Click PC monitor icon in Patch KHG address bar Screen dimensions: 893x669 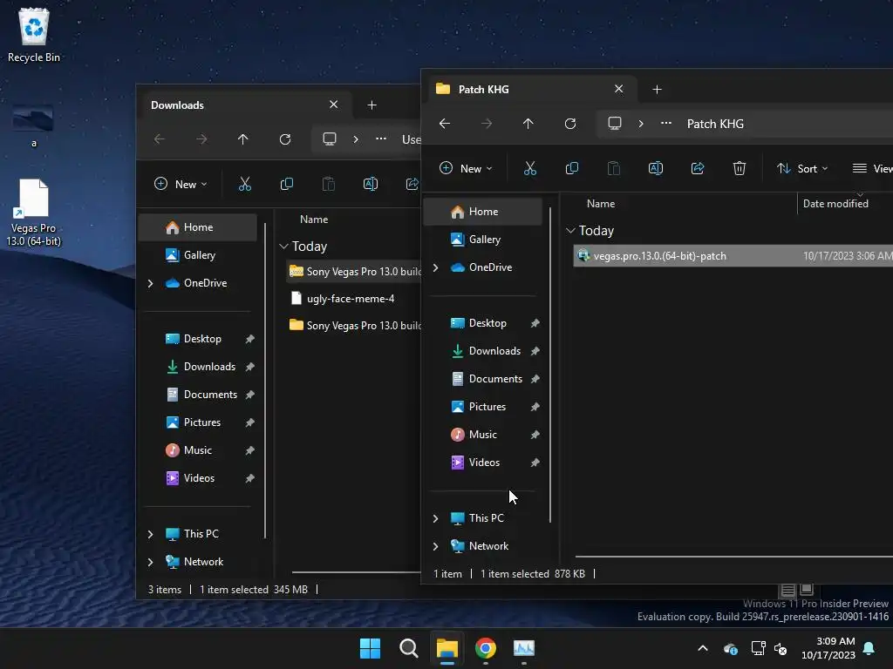click(x=615, y=124)
